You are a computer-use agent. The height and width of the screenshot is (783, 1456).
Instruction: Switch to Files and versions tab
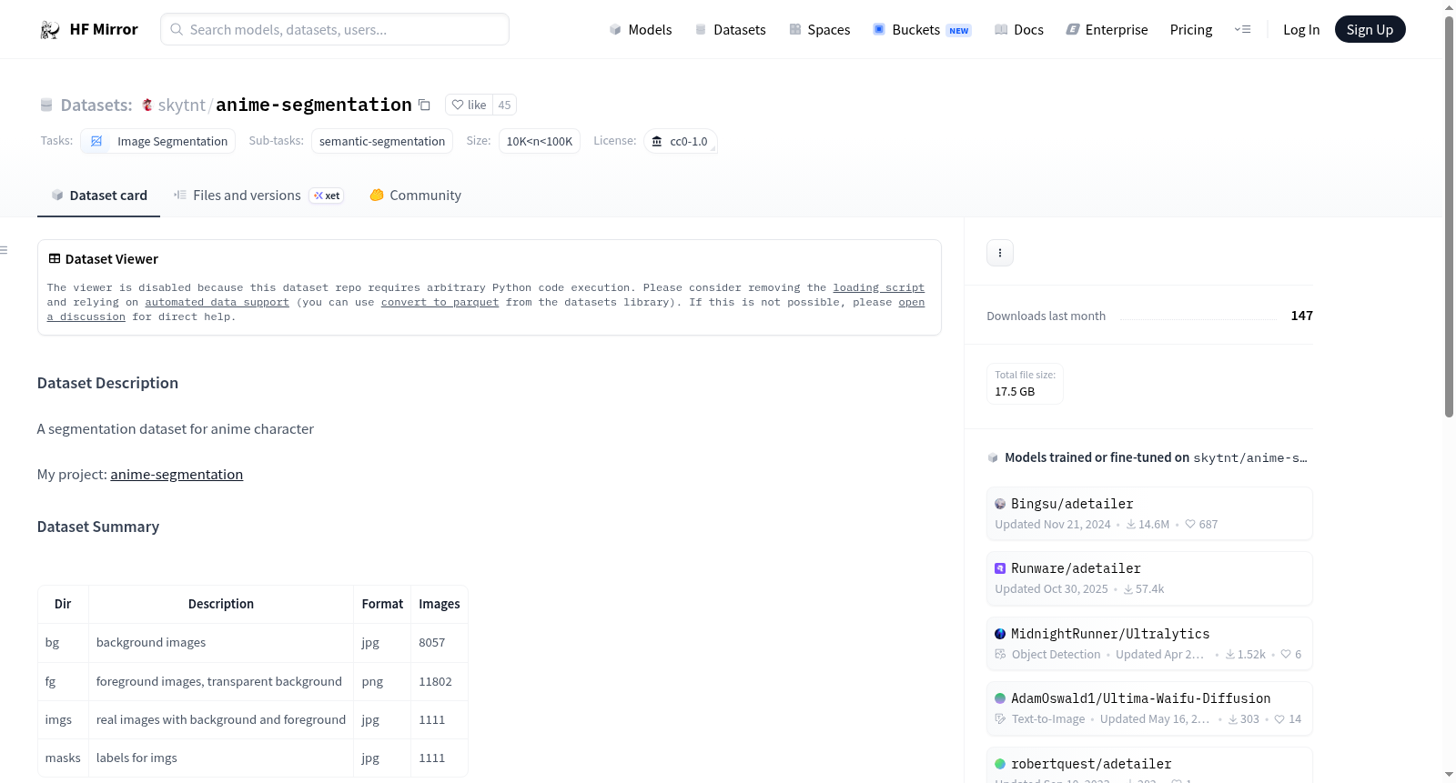point(258,196)
